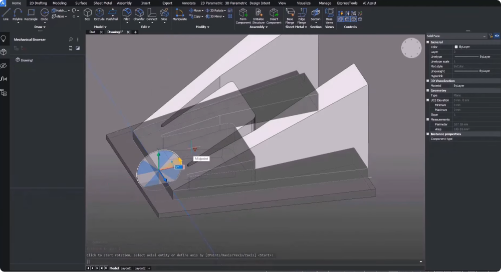Expand the Draw panel dropdown
The width and height of the screenshot is (501, 272).
pos(40,27)
